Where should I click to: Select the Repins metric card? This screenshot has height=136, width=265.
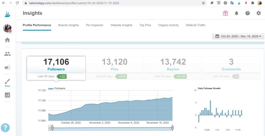click(x=173, y=65)
